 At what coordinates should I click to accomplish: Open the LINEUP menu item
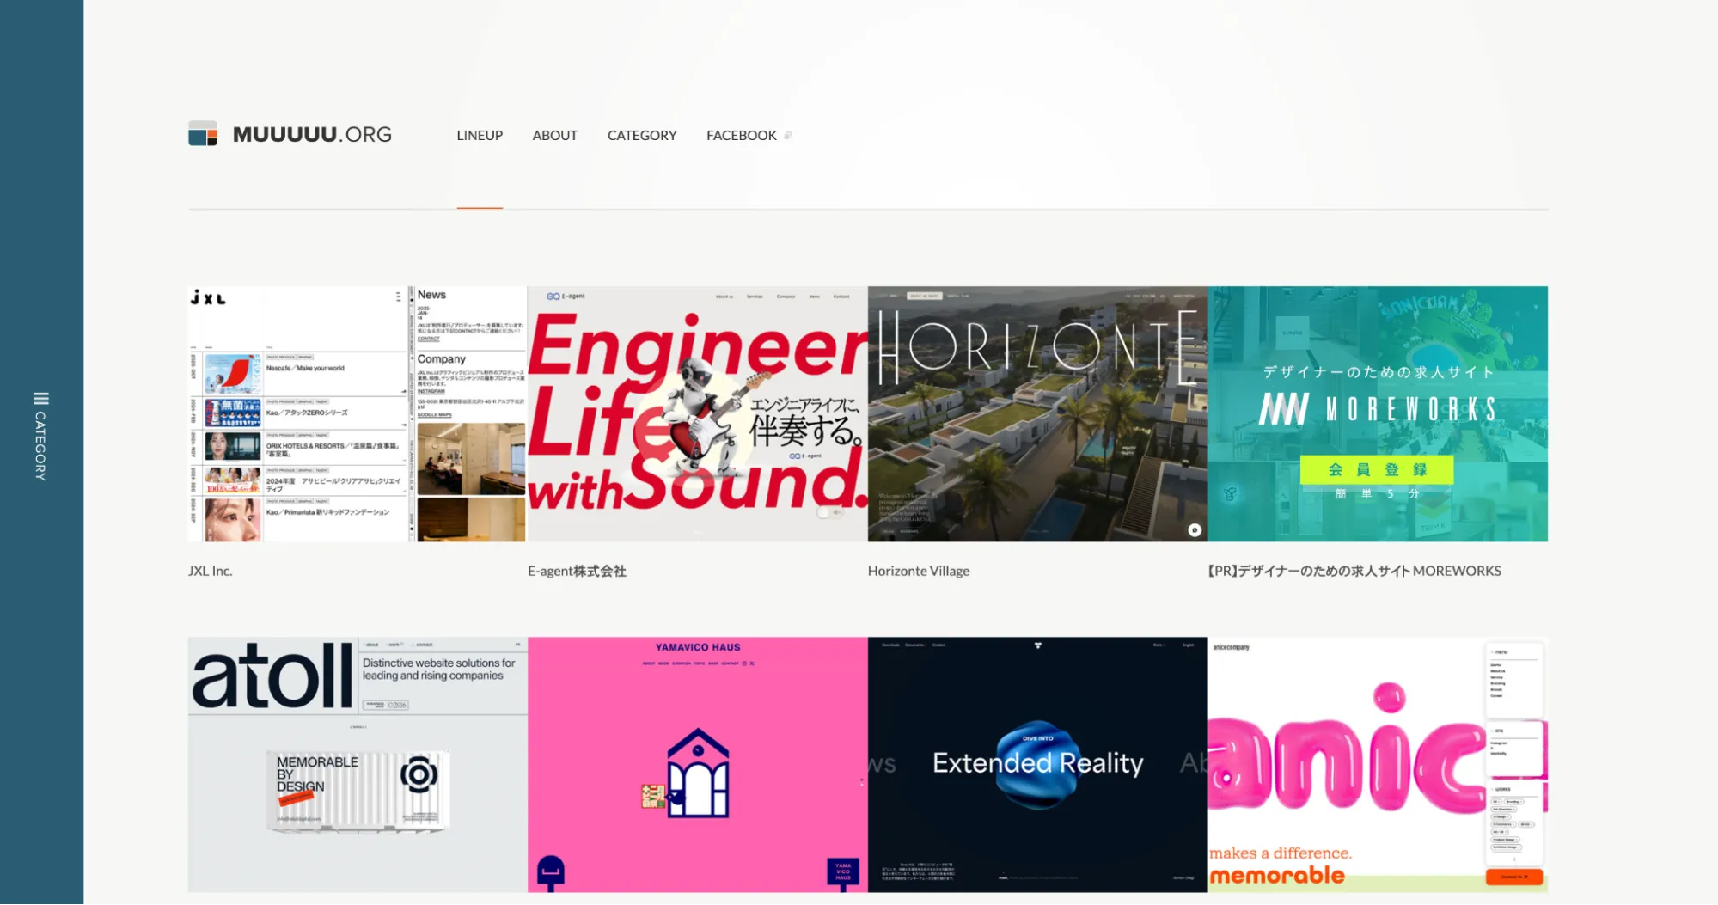coord(480,136)
